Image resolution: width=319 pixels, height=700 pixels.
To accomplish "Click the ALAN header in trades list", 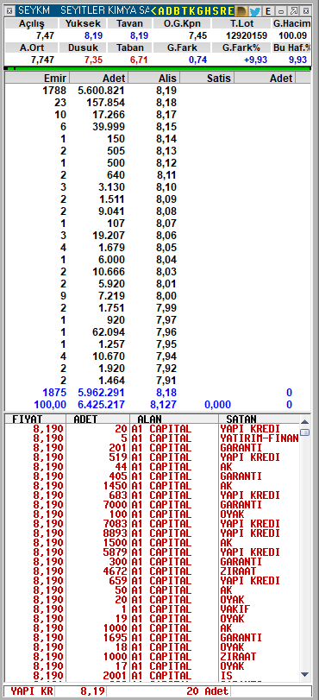I will [174, 419].
